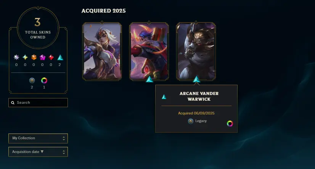Image resolution: width=315 pixels, height=169 pixels.
Task: Select the pink Epic rarity gem
Action: point(42,58)
